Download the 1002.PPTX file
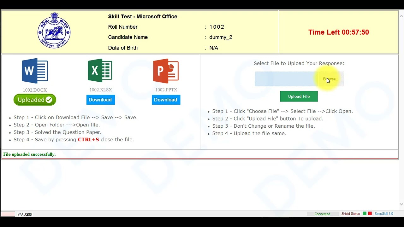The width and height of the screenshot is (404, 227). click(x=166, y=100)
